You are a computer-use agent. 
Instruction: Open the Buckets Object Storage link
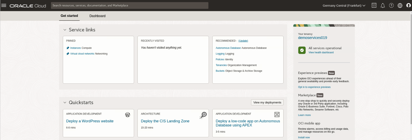[220, 71]
